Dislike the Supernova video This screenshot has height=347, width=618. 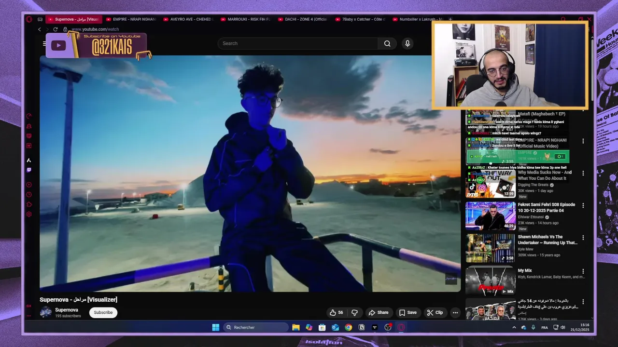point(354,312)
